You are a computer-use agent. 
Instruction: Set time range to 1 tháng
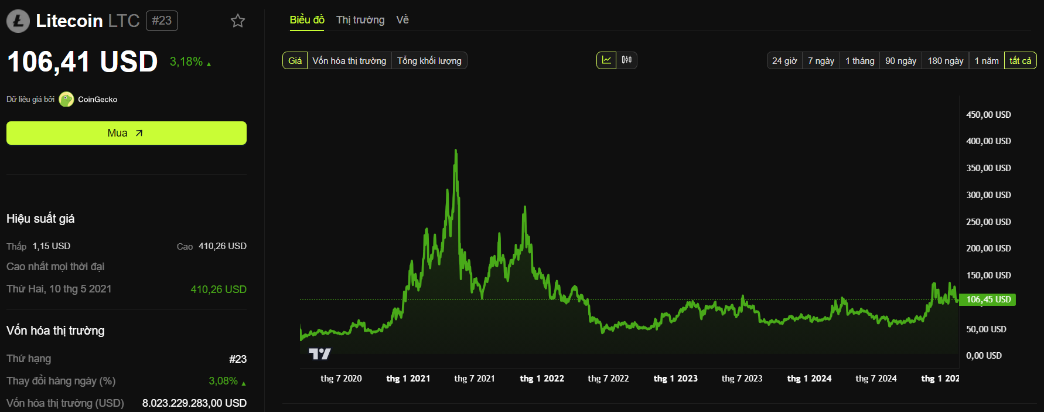(859, 60)
